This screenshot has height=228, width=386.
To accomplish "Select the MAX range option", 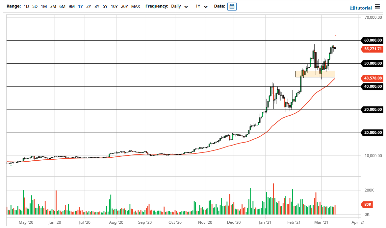I will [x=136, y=6].
